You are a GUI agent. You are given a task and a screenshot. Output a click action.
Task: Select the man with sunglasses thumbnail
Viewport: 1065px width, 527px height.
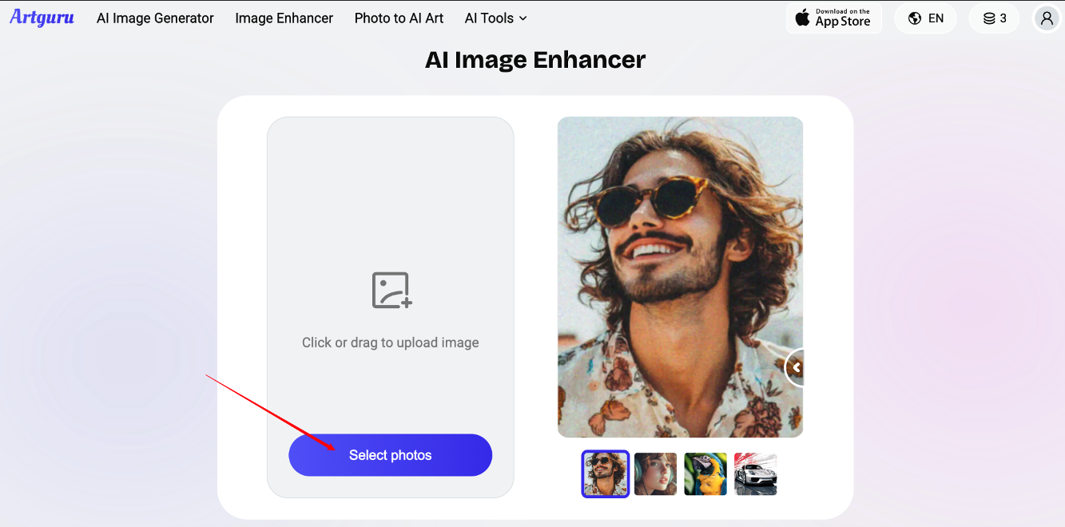tap(606, 474)
